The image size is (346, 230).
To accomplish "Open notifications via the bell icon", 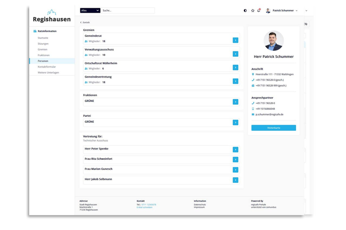I will [259, 10].
